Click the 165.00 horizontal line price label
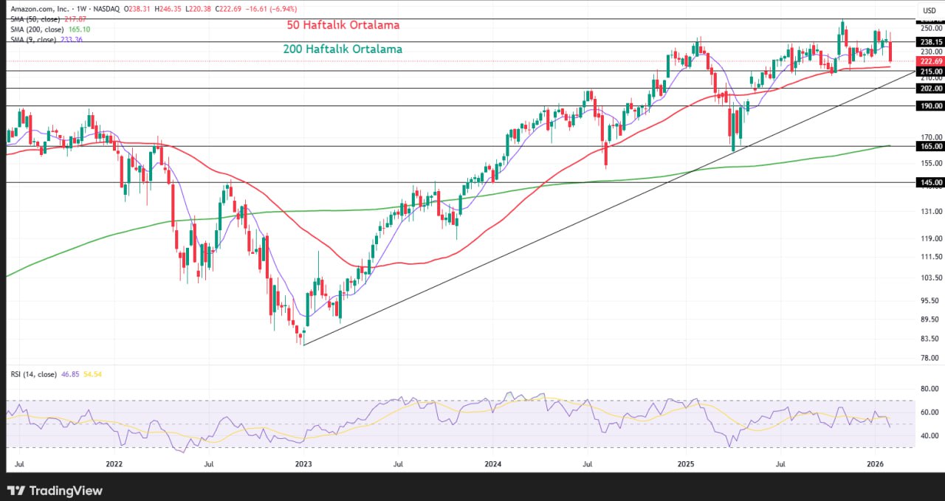 pyautogui.click(x=929, y=146)
